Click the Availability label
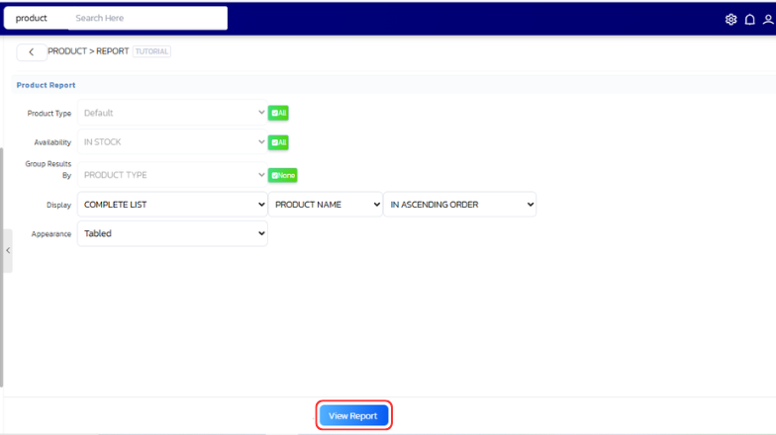Image resolution: width=776 pixels, height=435 pixels. (x=52, y=142)
